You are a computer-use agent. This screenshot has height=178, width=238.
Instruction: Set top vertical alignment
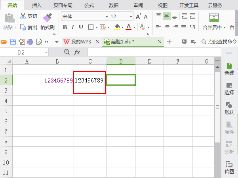159,16
